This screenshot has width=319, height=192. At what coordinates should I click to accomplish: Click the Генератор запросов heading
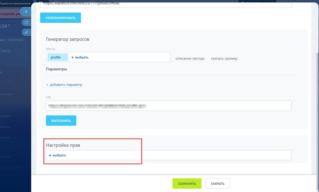67,39
